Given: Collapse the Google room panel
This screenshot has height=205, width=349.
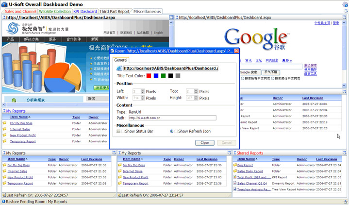Looking at the screenshot, I should 177,17.
